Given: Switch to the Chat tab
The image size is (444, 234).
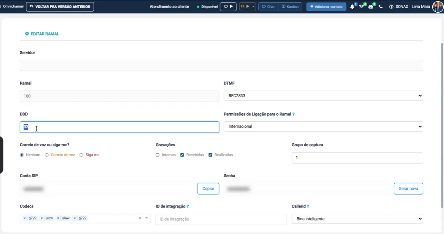Looking at the screenshot, I should pyautogui.click(x=268, y=6).
